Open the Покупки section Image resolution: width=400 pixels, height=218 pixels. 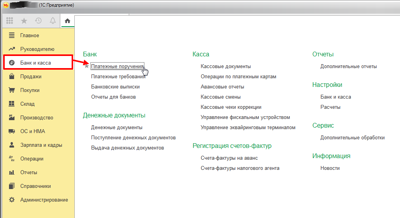pyautogui.click(x=30, y=90)
